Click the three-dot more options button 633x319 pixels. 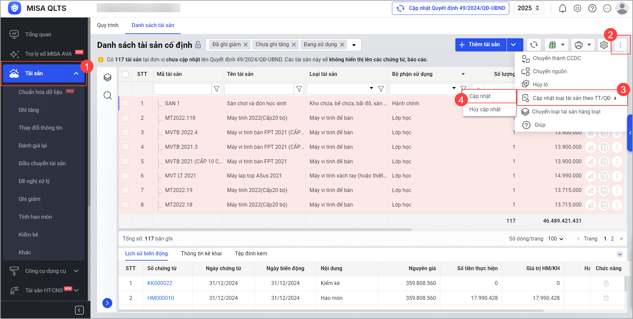pyautogui.click(x=620, y=45)
